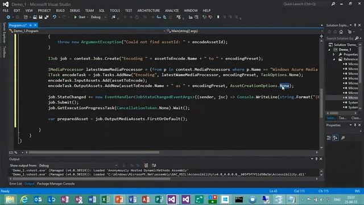Viewport: 364px width, 205px height.
Task: Switch to the Class View panel tab
Action: point(355,118)
